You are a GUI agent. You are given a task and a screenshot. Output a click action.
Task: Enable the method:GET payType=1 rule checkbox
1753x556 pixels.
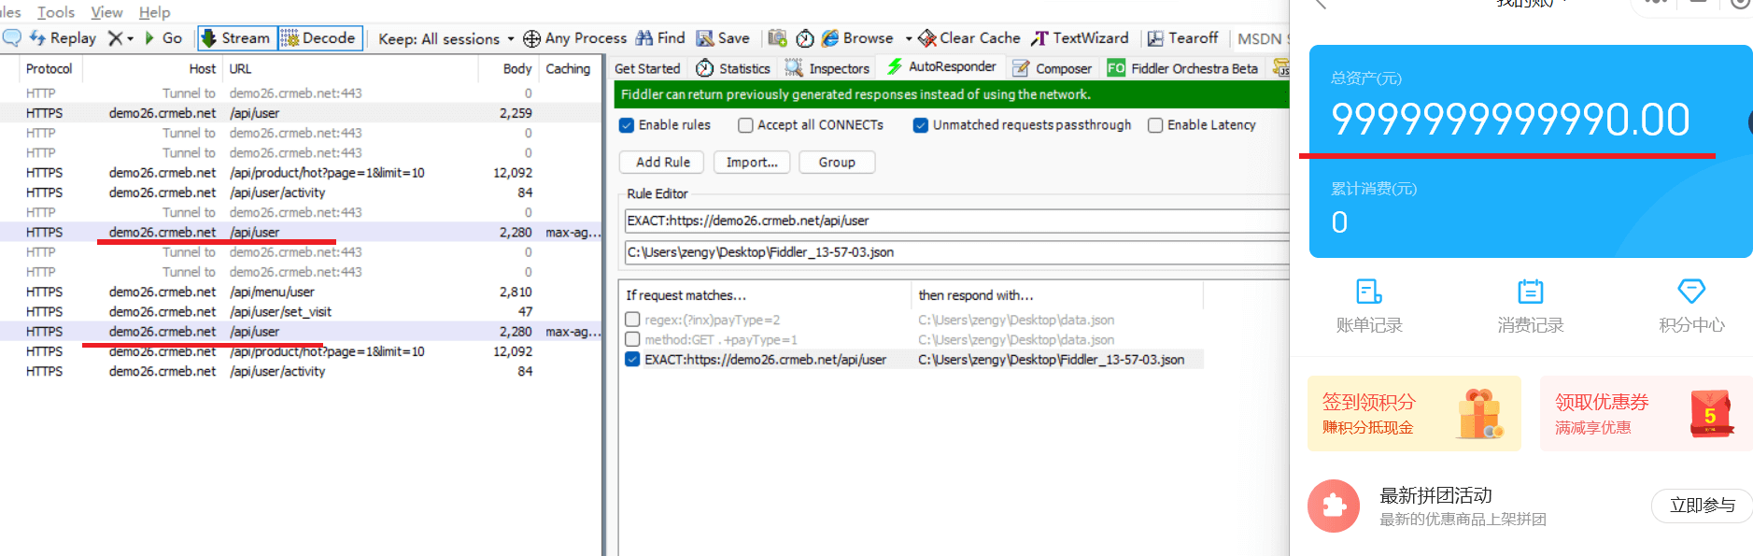pyautogui.click(x=632, y=339)
